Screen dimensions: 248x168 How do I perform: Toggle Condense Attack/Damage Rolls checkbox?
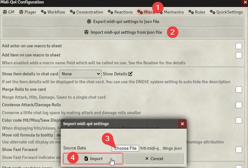(239, 105)
